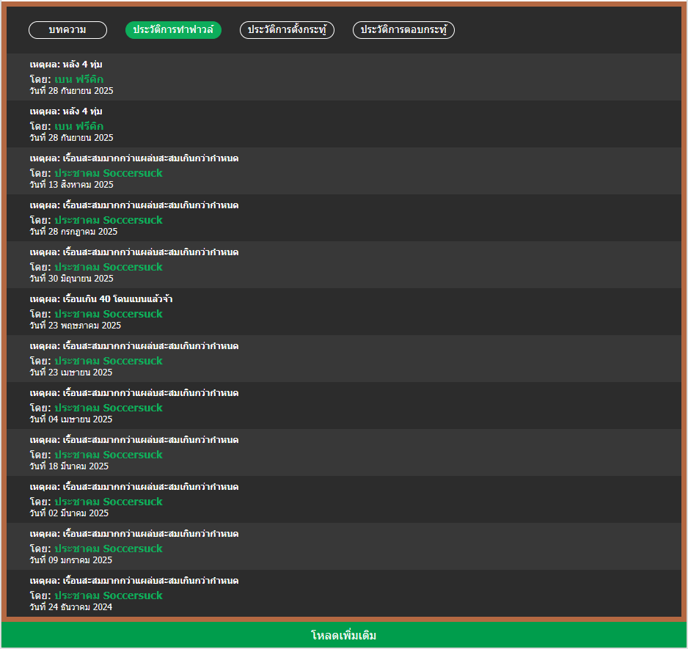The height and width of the screenshot is (649, 688).
Task: Click the เรื้อนเกิน 40 โดนแบนแล้วจ้า reason text
Action: coord(117,299)
